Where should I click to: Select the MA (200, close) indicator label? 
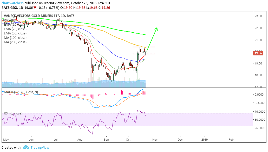15,42
